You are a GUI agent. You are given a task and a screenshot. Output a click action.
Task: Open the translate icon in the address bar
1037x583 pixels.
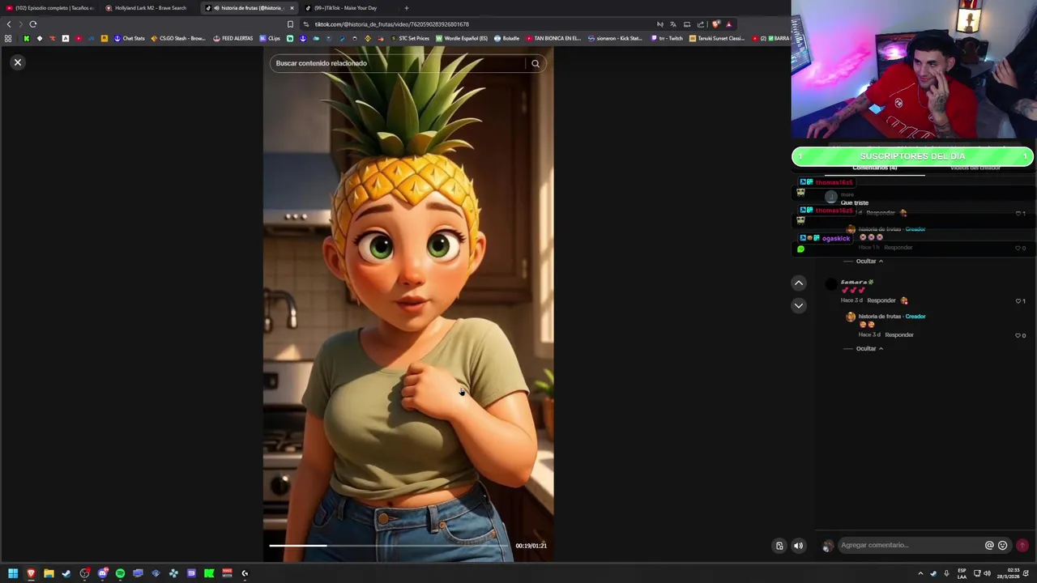coord(673,24)
